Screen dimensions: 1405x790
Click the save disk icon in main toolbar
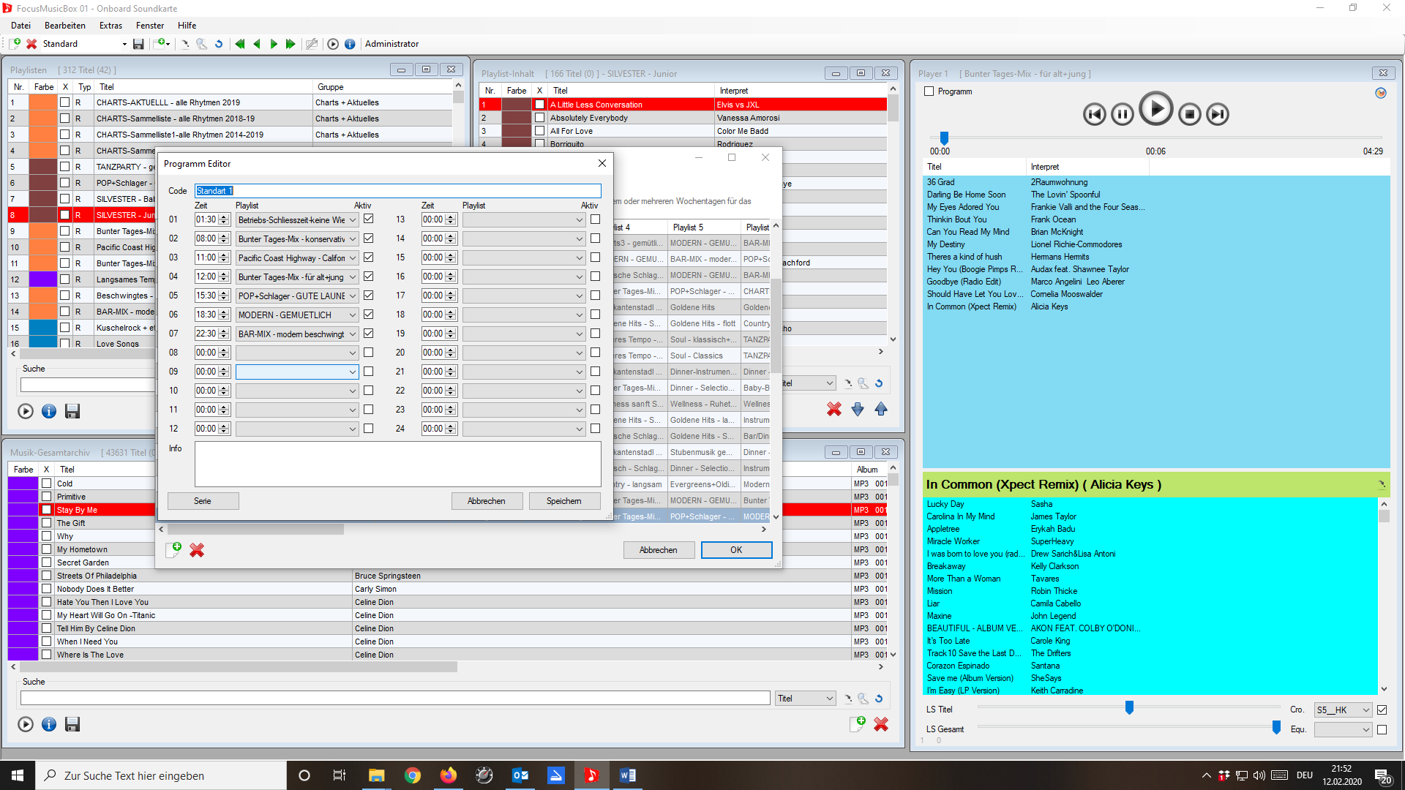coord(138,44)
